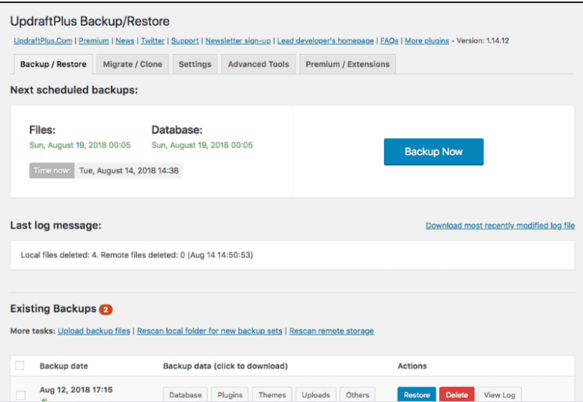This screenshot has height=402, width=583.
Task: Open the Support link
Action: (x=185, y=40)
